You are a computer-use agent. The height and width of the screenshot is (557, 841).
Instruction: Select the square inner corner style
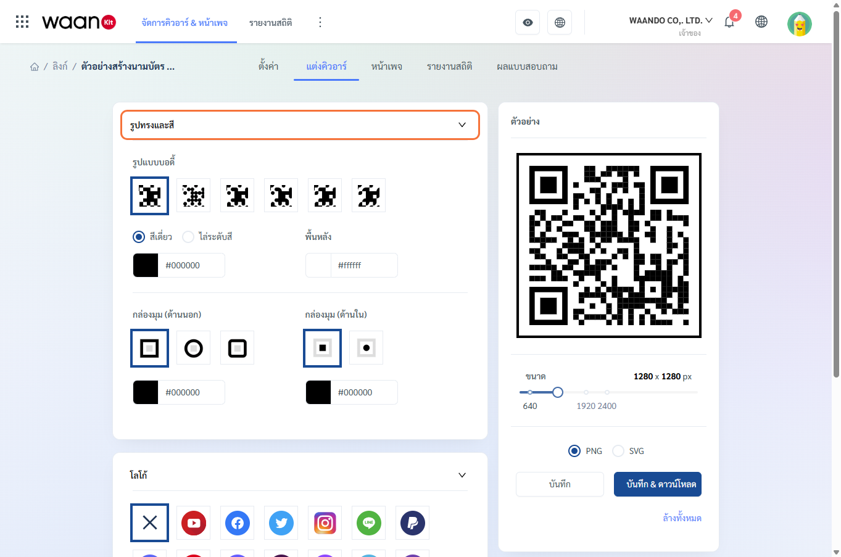tap(323, 348)
